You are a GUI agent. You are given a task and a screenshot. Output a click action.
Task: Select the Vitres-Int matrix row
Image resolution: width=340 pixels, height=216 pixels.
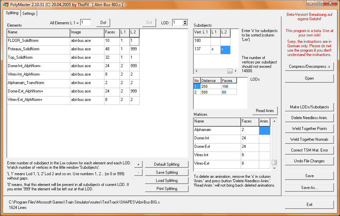(x=232, y=155)
